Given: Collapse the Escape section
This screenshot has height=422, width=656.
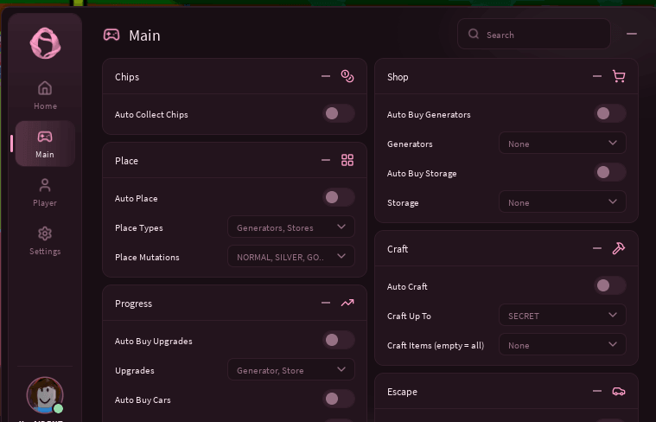Looking at the screenshot, I should [597, 391].
